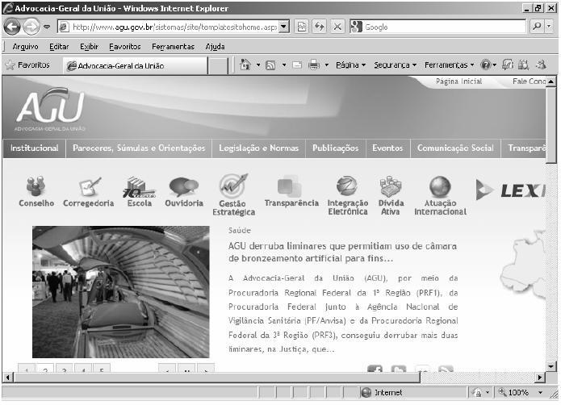Stop loading with the X button
The image size is (561, 405).
[x=337, y=27]
